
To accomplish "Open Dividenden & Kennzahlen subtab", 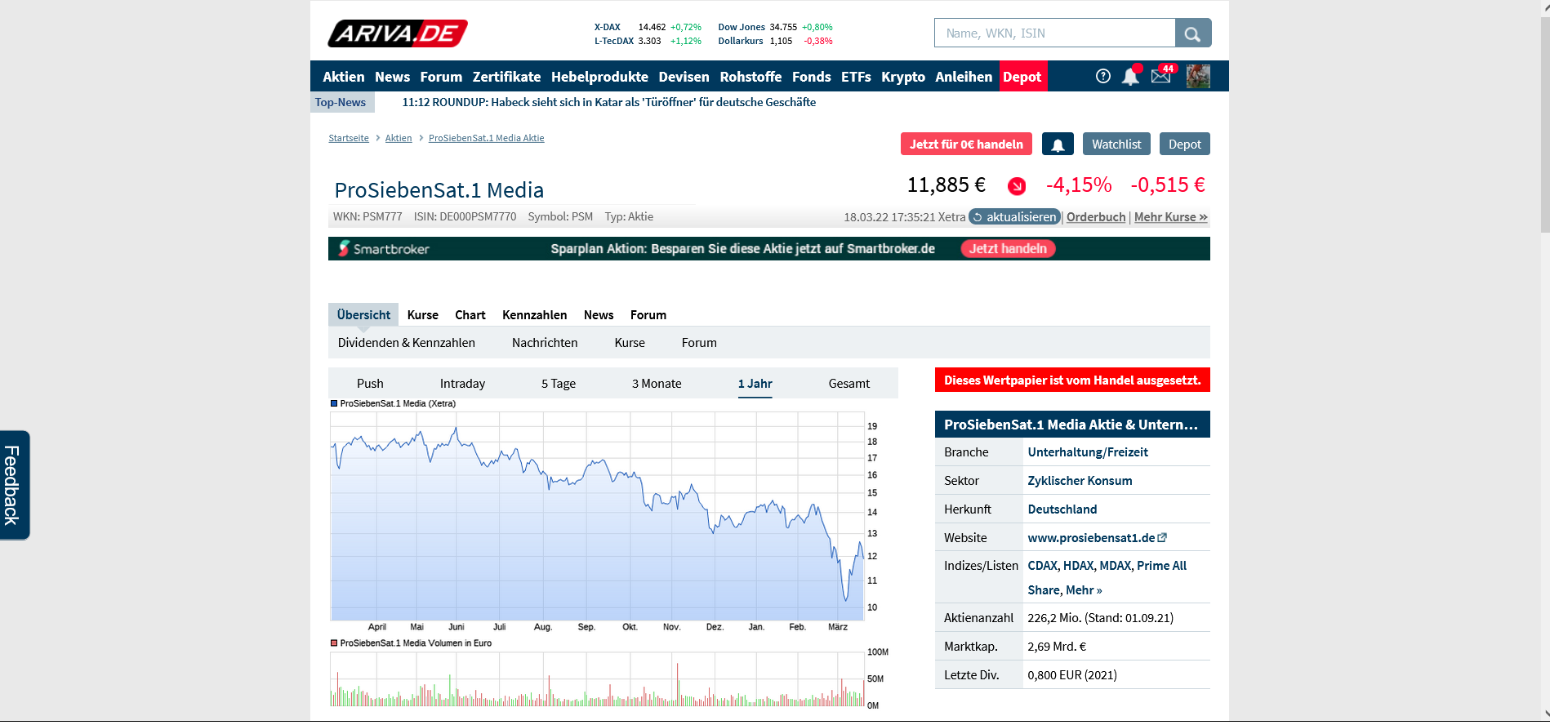I will pos(407,343).
